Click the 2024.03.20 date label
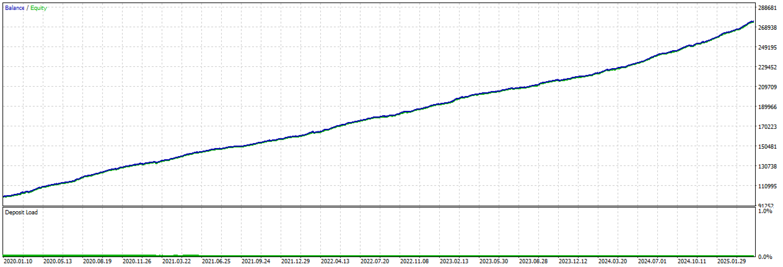Viewport: 783px width, 267px height. [613, 262]
